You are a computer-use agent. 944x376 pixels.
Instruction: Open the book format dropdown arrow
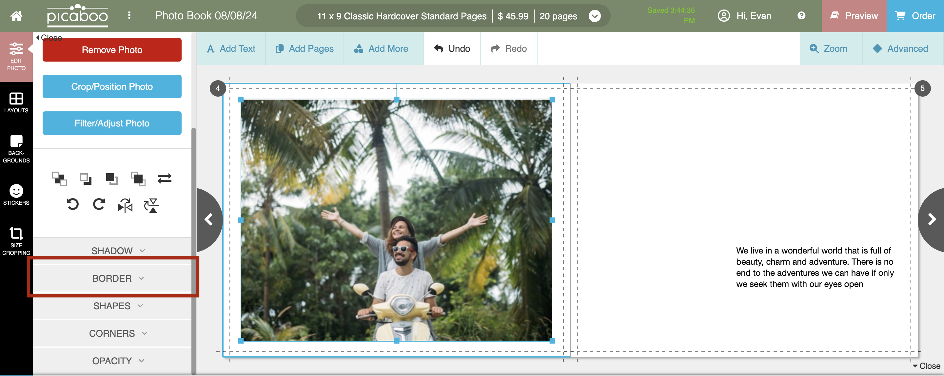tap(594, 16)
